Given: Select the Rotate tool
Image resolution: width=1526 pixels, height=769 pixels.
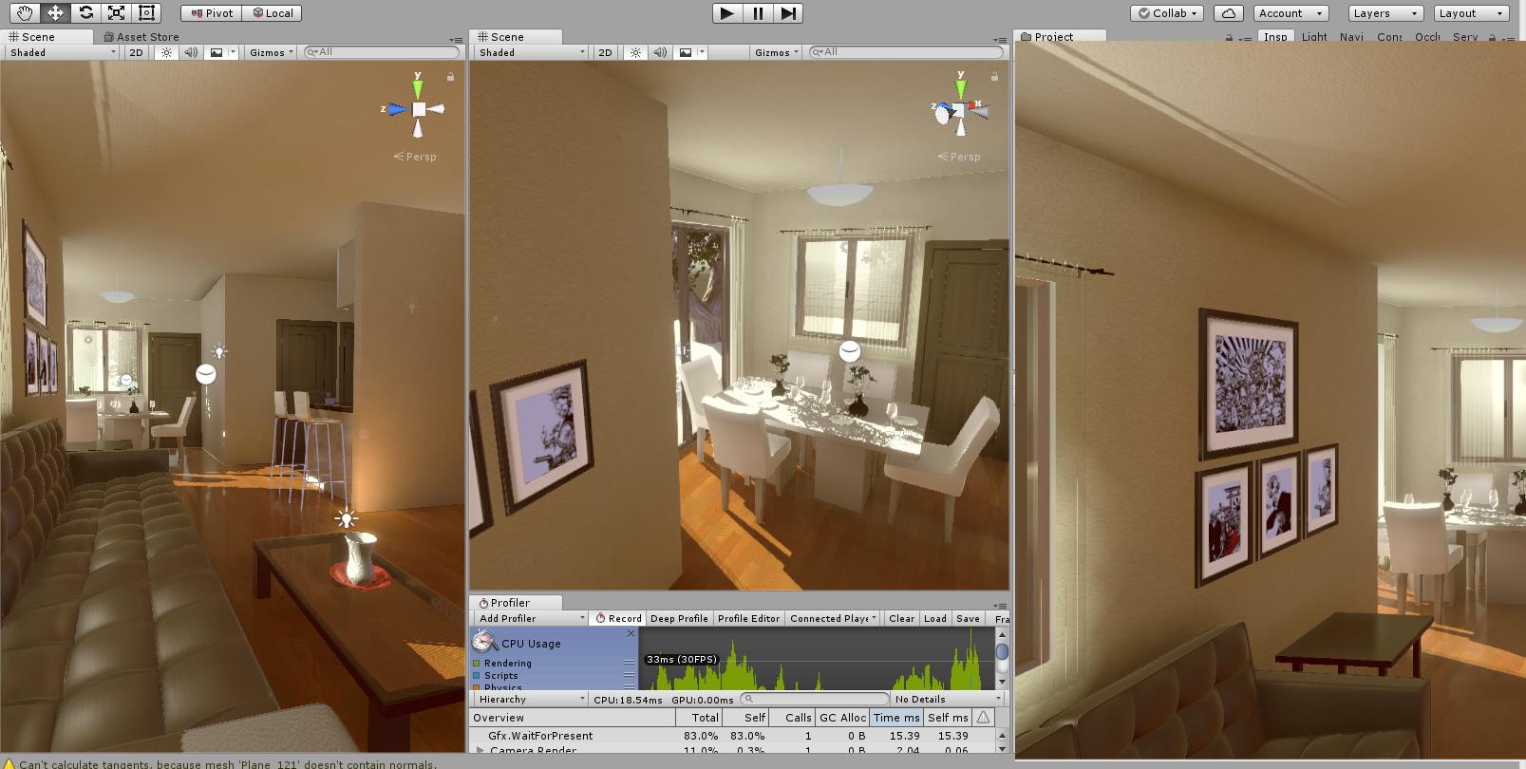Looking at the screenshot, I should tap(85, 12).
